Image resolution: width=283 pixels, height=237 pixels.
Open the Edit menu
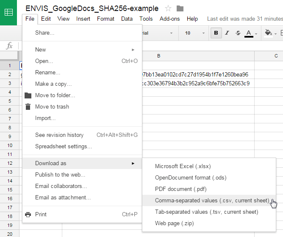(x=46, y=19)
